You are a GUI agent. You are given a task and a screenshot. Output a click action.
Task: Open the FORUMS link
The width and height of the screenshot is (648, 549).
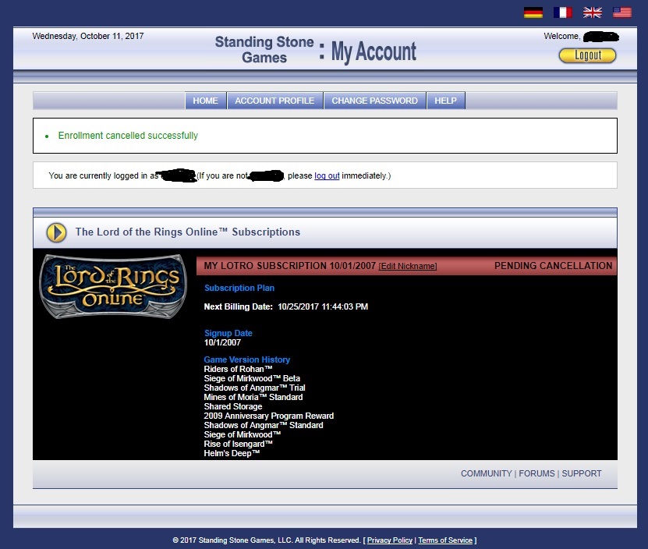click(x=536, y=474)
